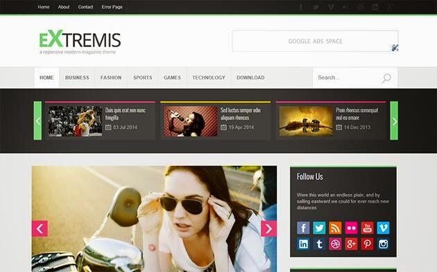Open the Instagram icon
Screen dimensions: 437x272
383,244
